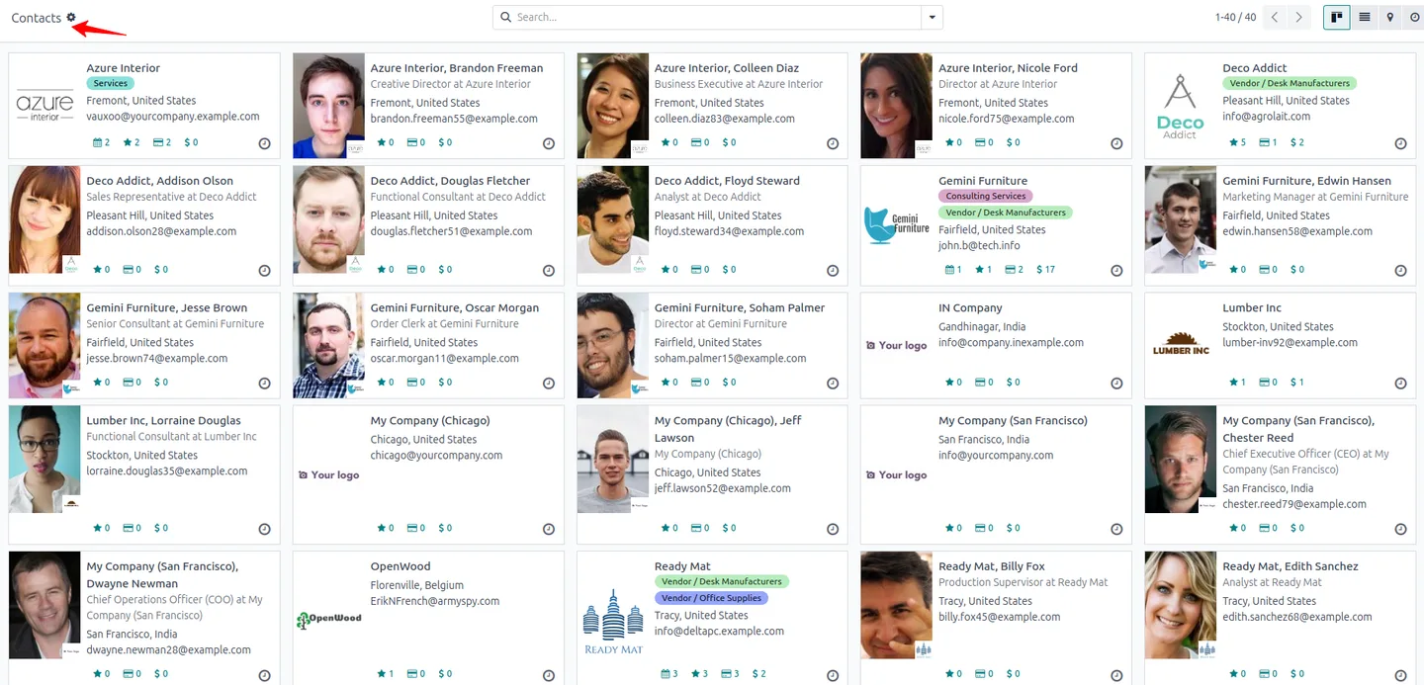Open Colleen Diaz's photo thumbnail
1424x685 pixels.
tap(612, 106)
